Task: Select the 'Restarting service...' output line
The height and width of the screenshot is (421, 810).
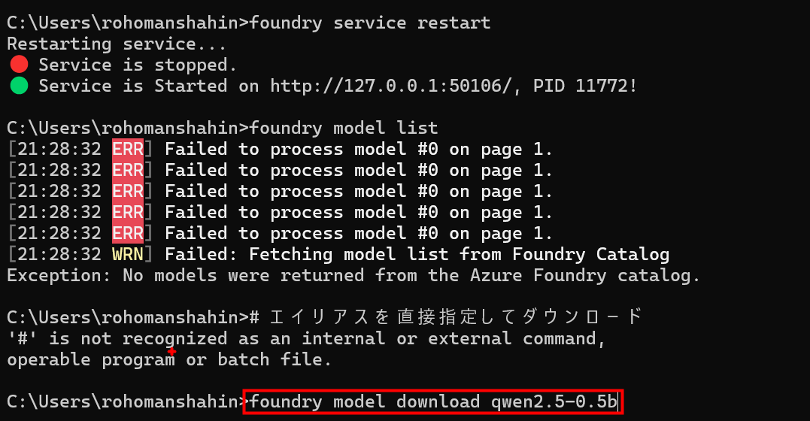Action: pyautogui.click(x=117, y=44)
